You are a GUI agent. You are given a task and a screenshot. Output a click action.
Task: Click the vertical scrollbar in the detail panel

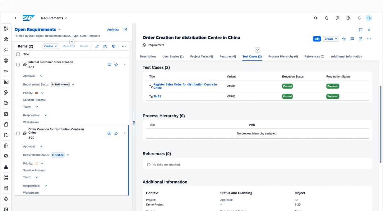381,124
